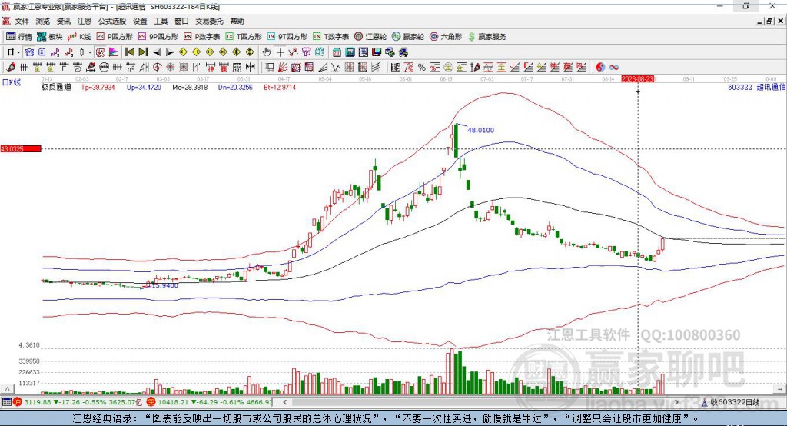Viewport: 787px width, 426px height.
Task: Click the Shanghai index 3119.88 status entry
Action: 78,402
